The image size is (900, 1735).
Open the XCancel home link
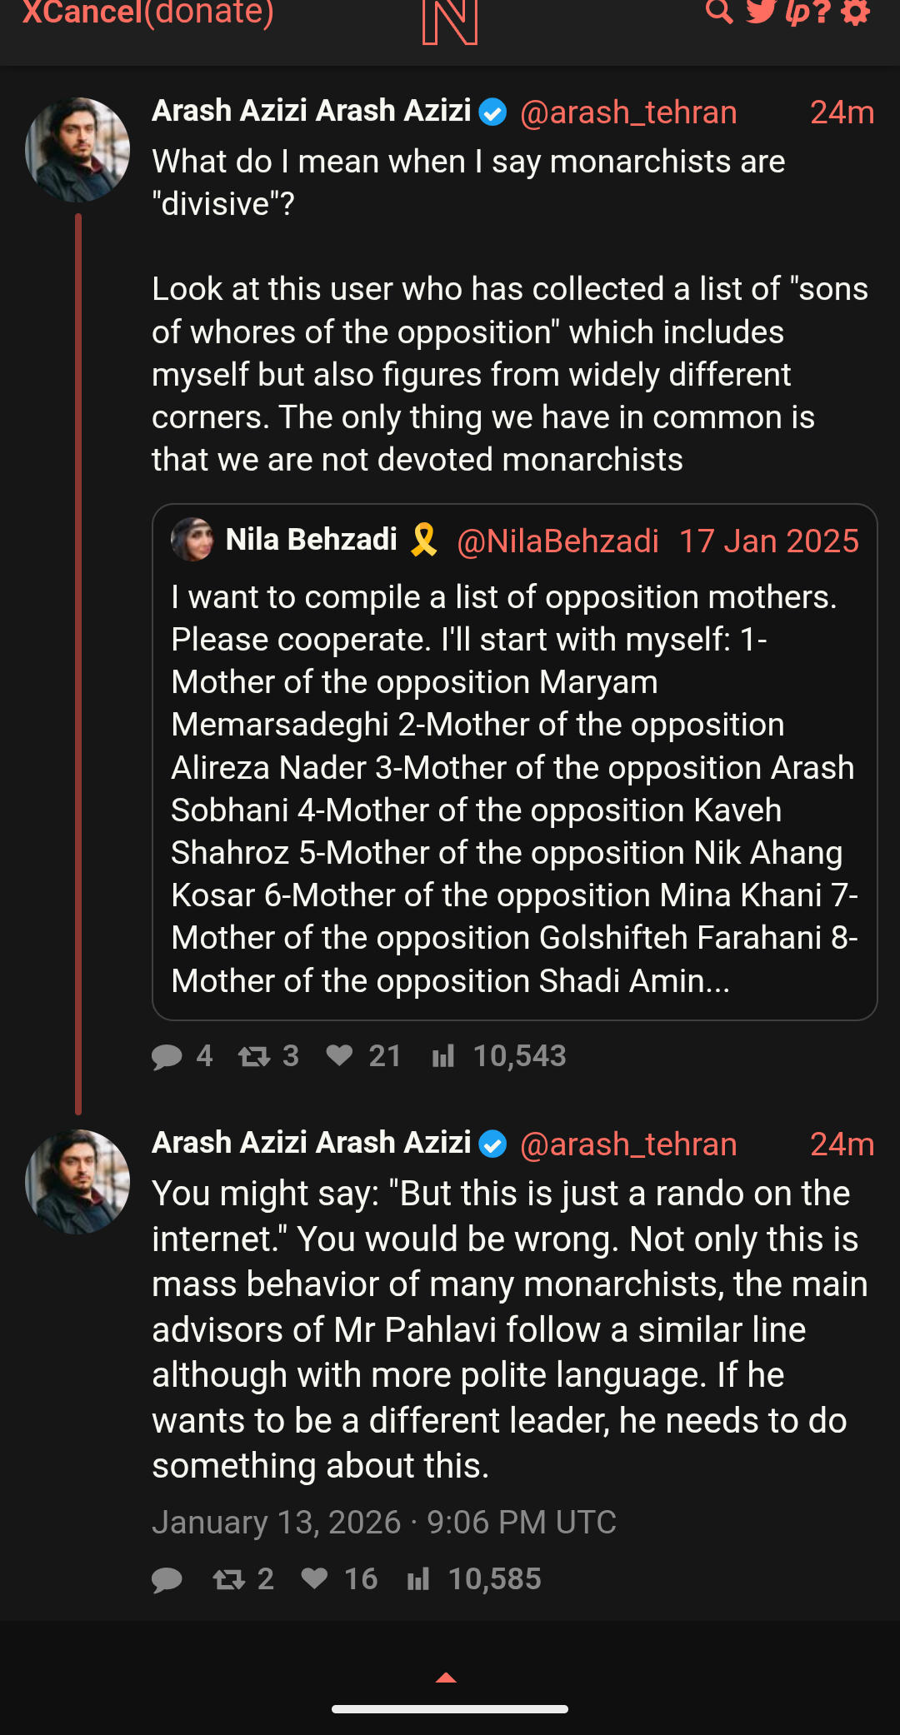tap(82, 13)
